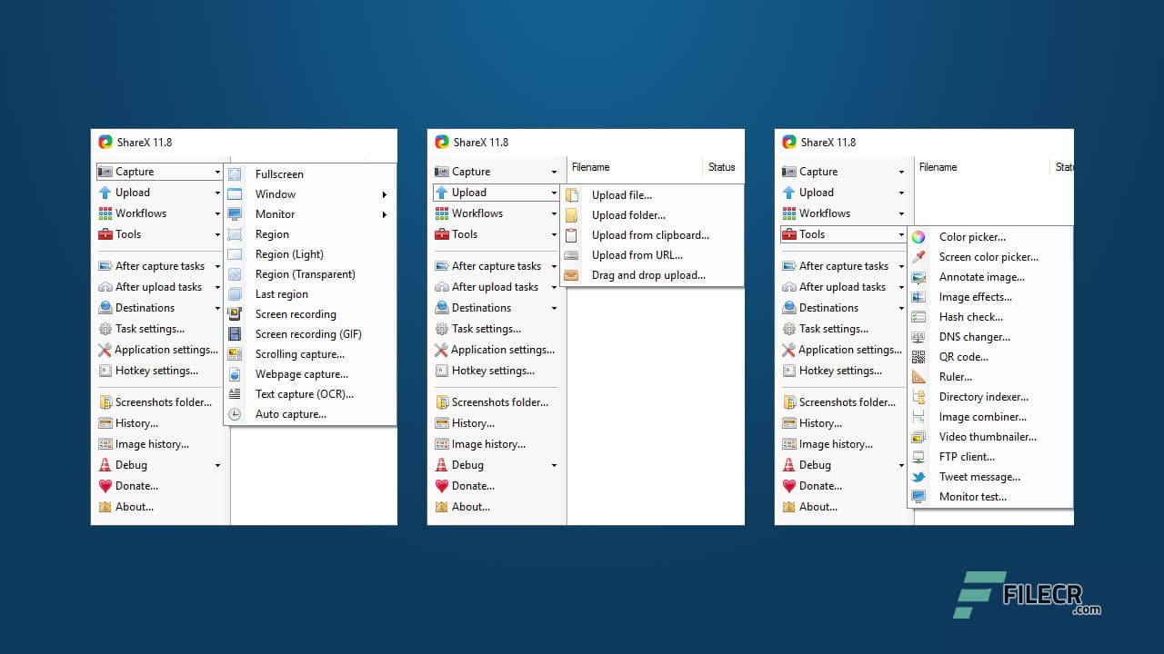Open the Screenshots folder

tap(162, 401)
